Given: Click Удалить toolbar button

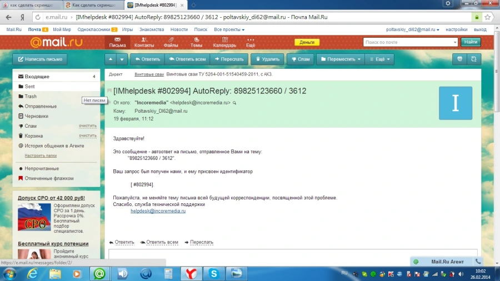Looking at the screenshot, I should click(267, 59).
